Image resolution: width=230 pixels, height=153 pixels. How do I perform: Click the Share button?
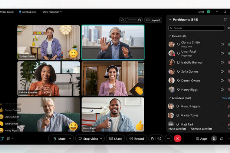click(x=115, y=139)
